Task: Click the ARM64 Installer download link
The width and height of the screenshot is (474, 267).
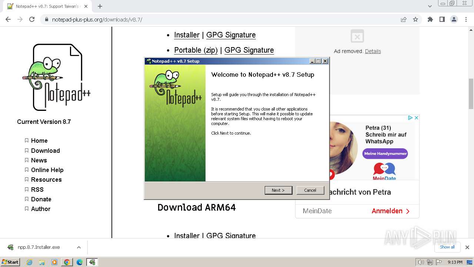Action: pyautogui.click(x=187, y=235)
